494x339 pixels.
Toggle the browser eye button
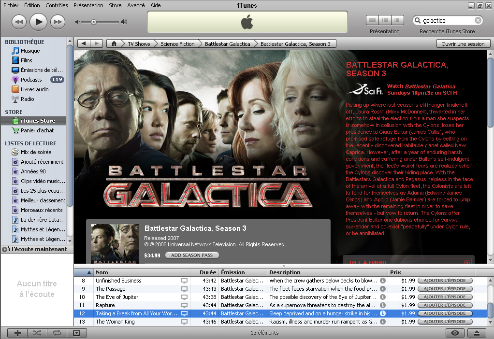pyautogui.click(x=455, y=333)
